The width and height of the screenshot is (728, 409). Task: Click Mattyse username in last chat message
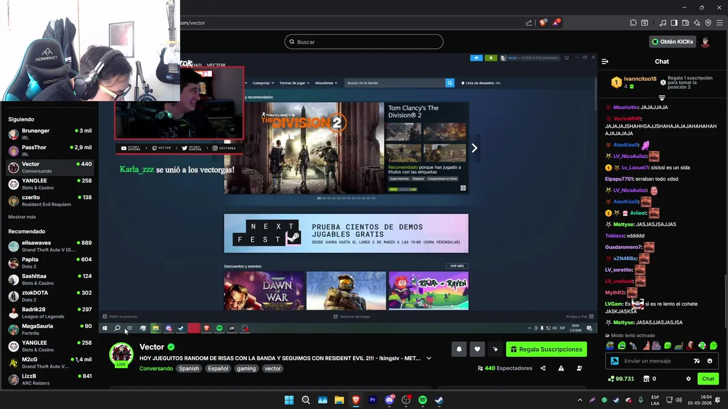(623, 323)
